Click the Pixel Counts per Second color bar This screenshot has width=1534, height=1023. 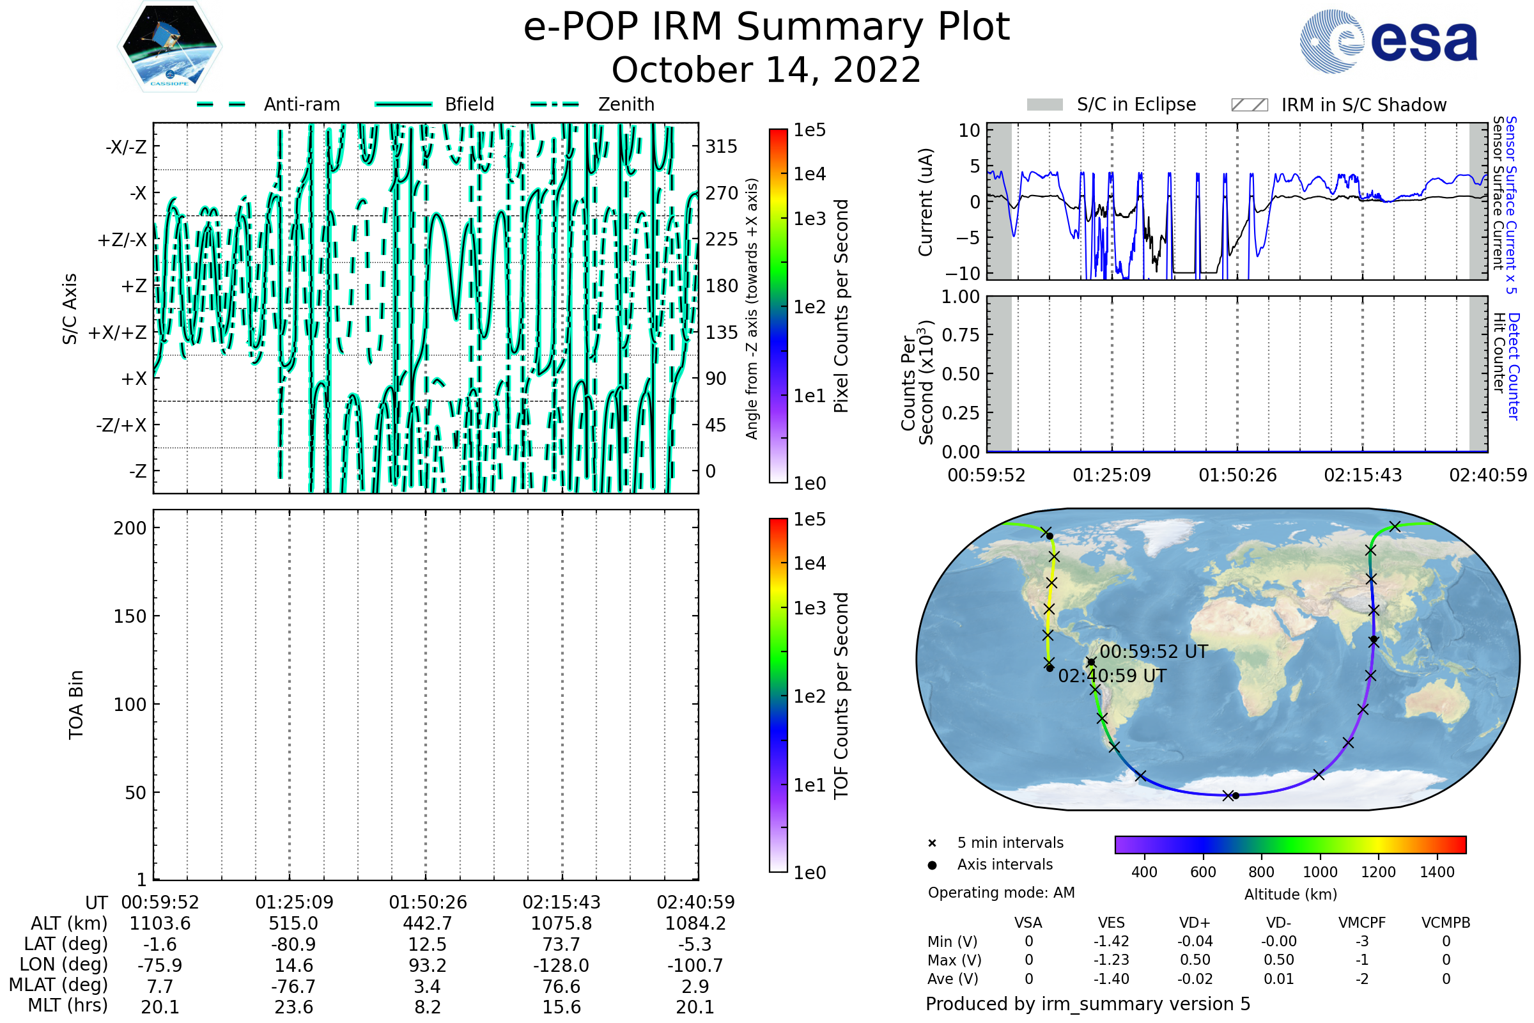pos(778,306)
